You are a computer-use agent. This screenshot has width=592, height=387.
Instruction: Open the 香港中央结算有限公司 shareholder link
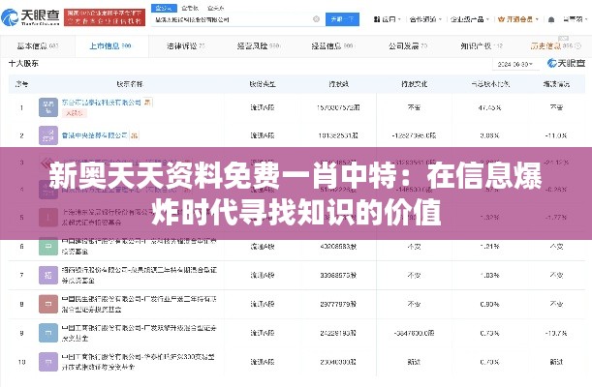point(94,135)
